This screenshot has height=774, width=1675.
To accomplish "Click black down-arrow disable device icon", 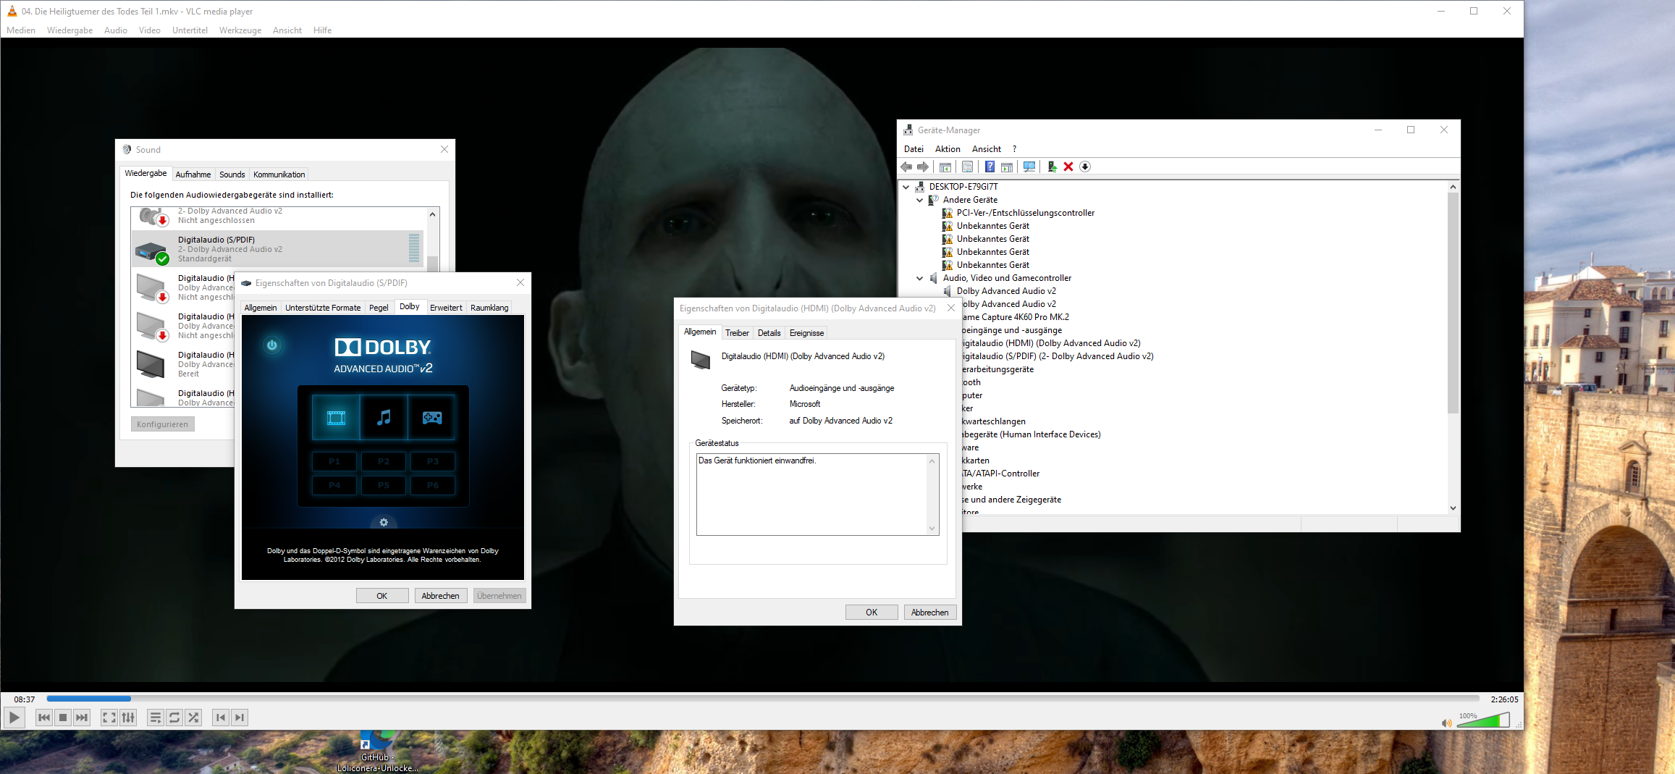I will (1085, 167).
